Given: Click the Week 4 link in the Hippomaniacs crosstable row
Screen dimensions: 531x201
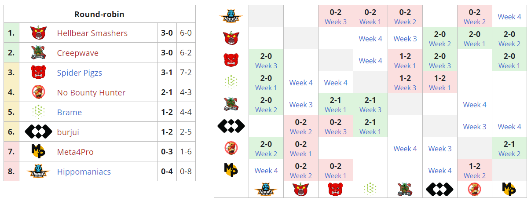Looking at the screenshot, I should click(x=509, y=17).
